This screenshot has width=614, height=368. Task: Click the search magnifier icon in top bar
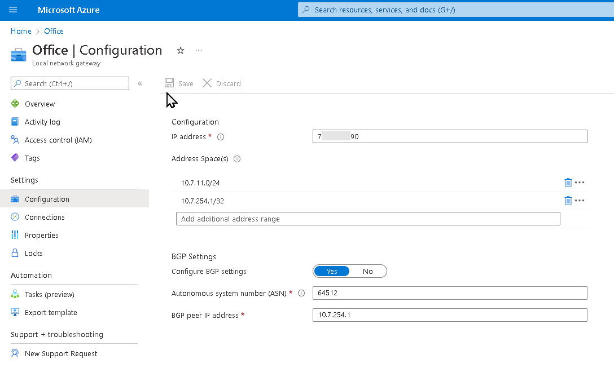coord(306,10)
